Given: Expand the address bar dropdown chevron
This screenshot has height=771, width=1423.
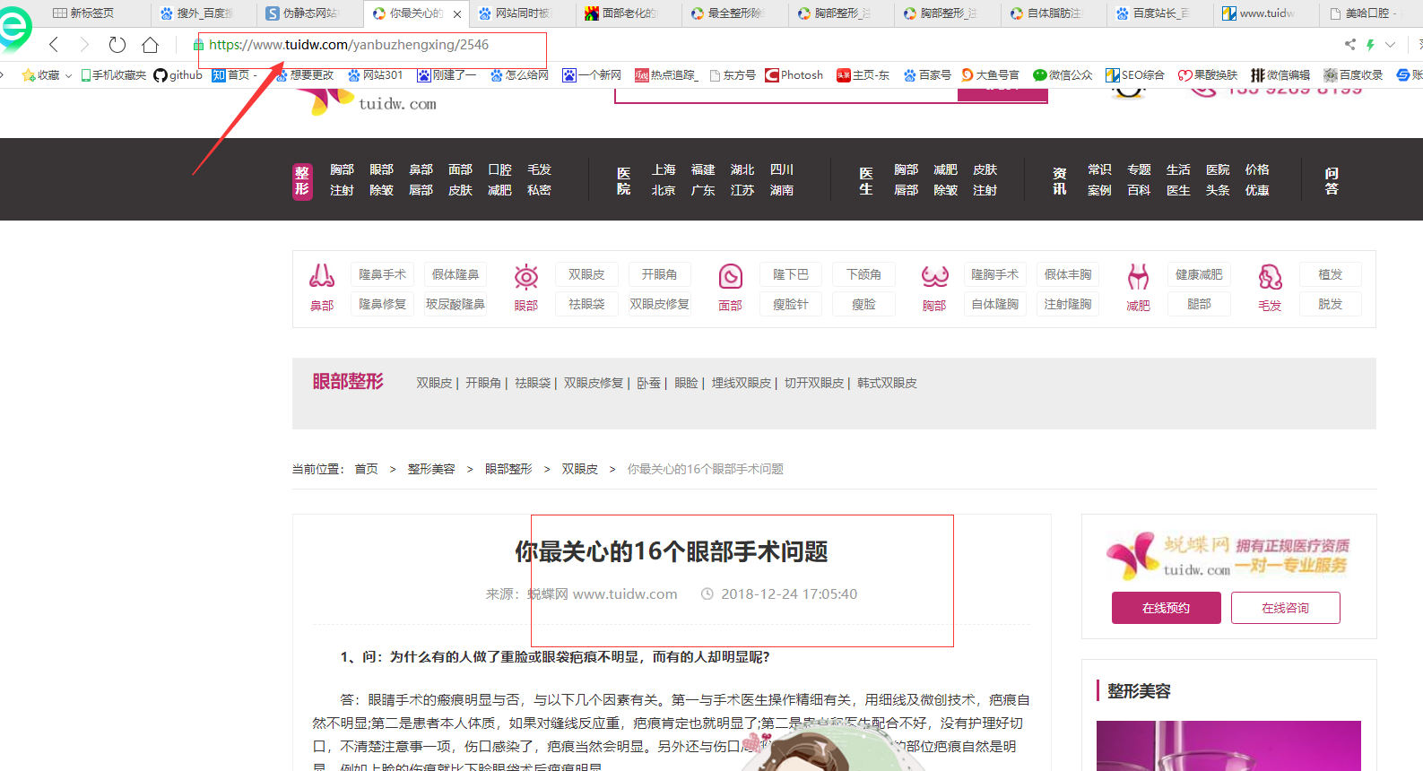Looking at the screenshot, I should pos(1391,44).
